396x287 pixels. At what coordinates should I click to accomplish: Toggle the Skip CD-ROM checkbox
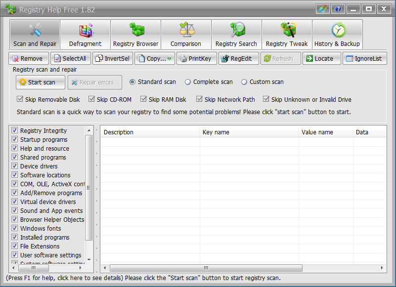(x=91, y=99)
